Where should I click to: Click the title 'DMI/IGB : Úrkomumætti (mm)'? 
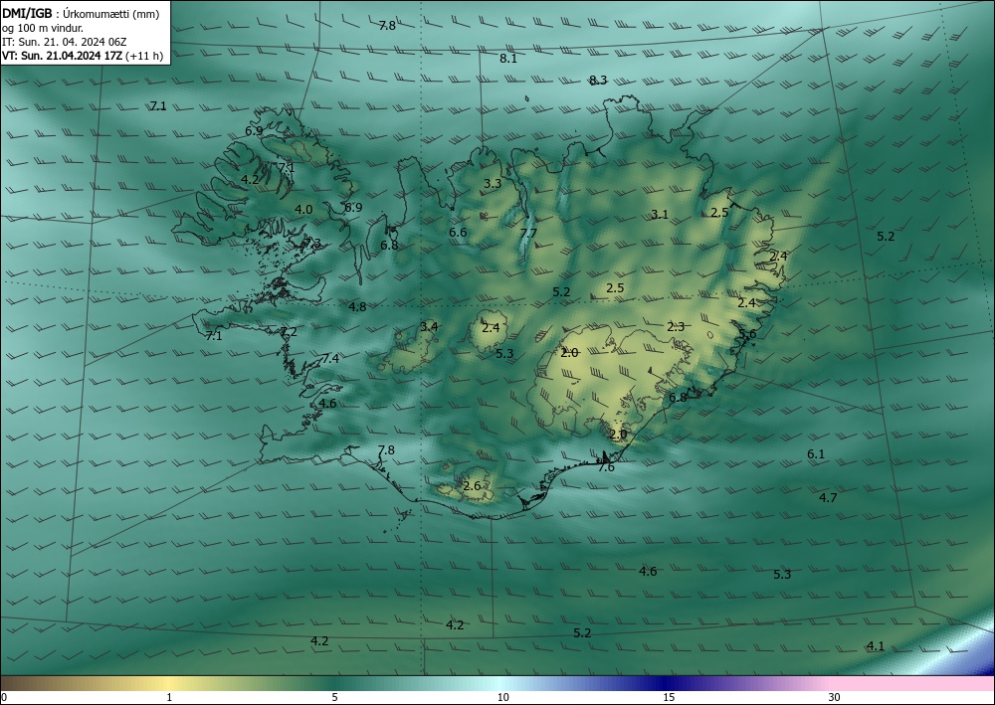click(x=81, y=14)
